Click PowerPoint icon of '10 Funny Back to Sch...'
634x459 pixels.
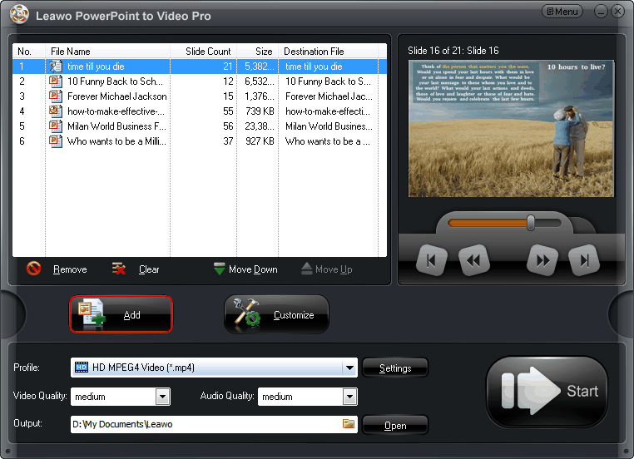point(56,81)
